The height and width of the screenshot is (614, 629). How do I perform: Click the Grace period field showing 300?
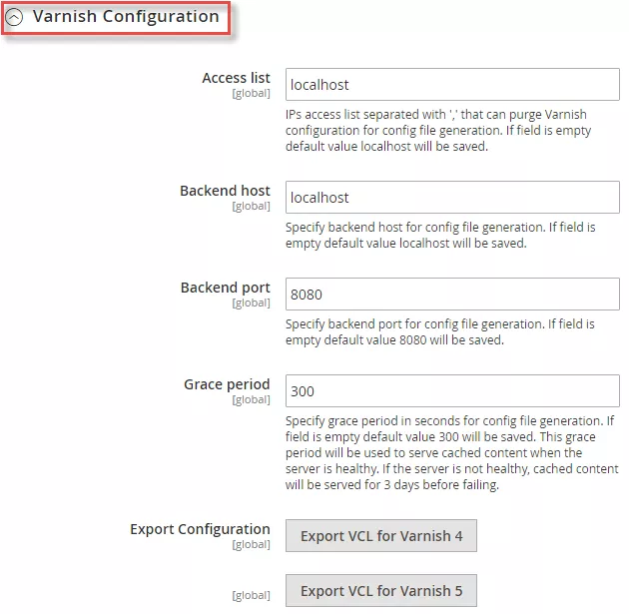[x=452, y=391]
